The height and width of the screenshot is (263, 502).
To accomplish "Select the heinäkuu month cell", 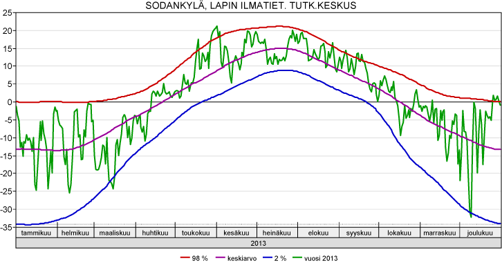I will (277, 233).
